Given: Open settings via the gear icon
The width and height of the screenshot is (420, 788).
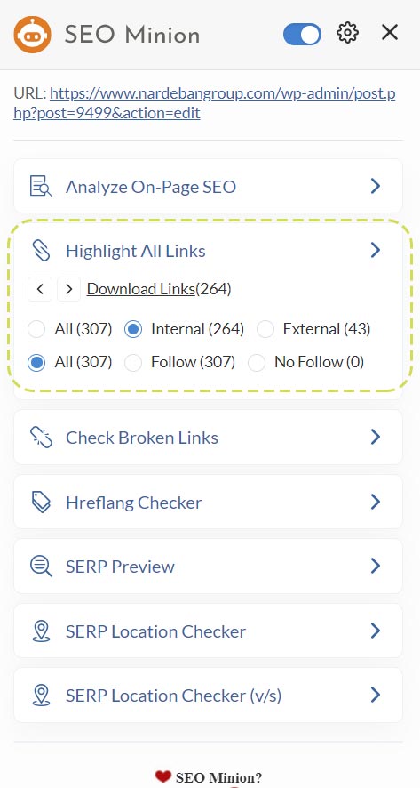Looking at the screenshot, I should pyautogui.click(x=347, y=33).
